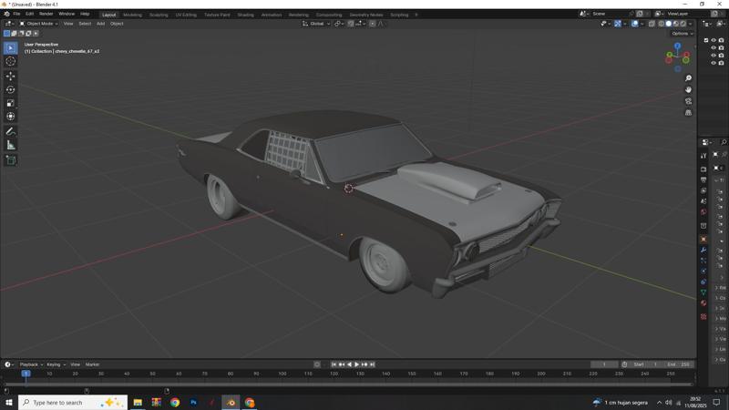Click the End frame field
This screenshot has height=410, width=729.
(679, 364)
